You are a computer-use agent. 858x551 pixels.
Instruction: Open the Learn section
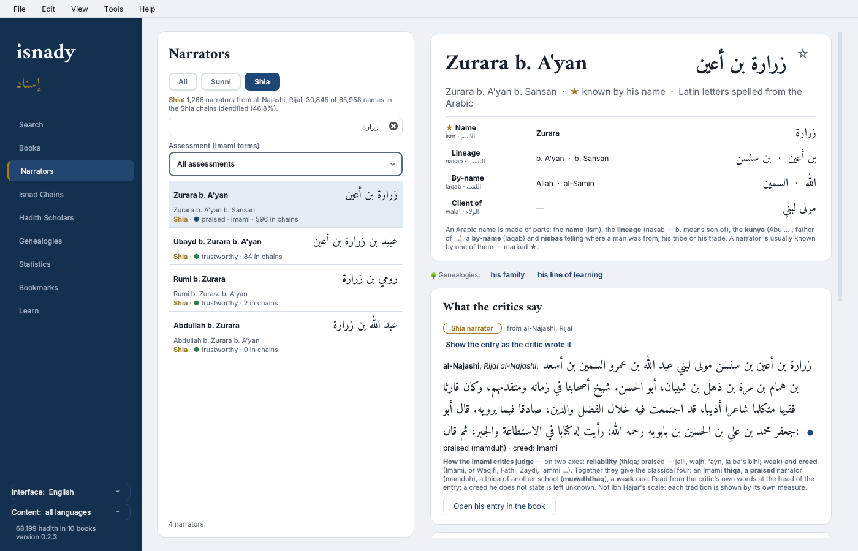[x=71, y=311]
